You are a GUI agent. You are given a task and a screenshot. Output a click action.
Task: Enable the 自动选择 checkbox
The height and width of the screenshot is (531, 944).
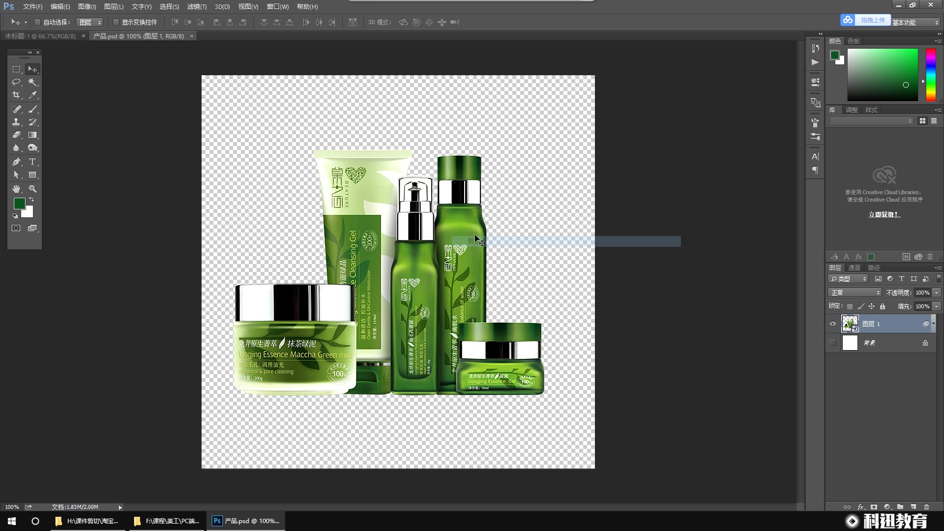tap(37, 22)
